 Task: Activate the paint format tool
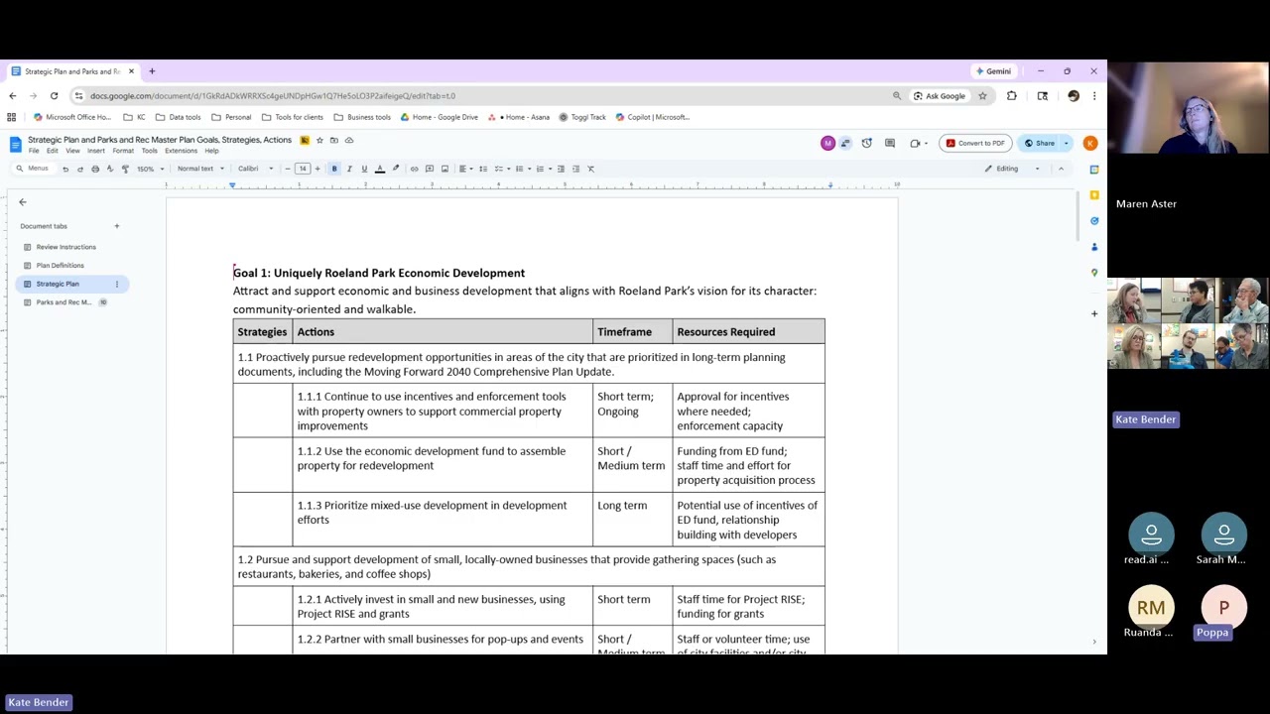point(125,169)
